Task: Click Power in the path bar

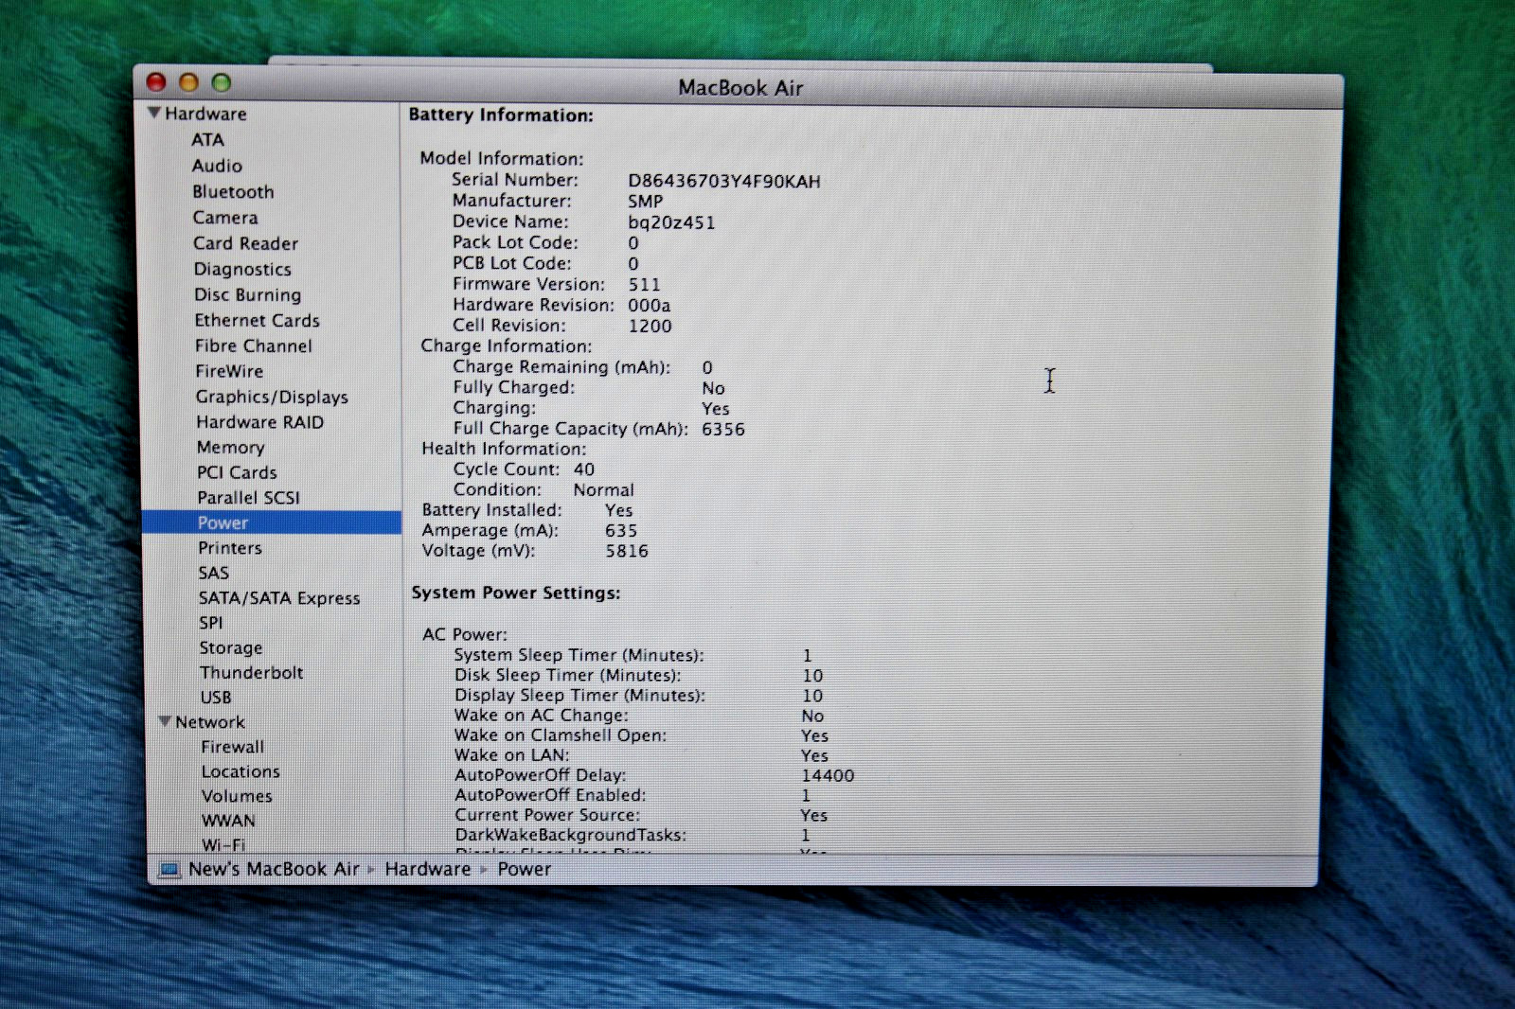Action: [x=525, y=869]
